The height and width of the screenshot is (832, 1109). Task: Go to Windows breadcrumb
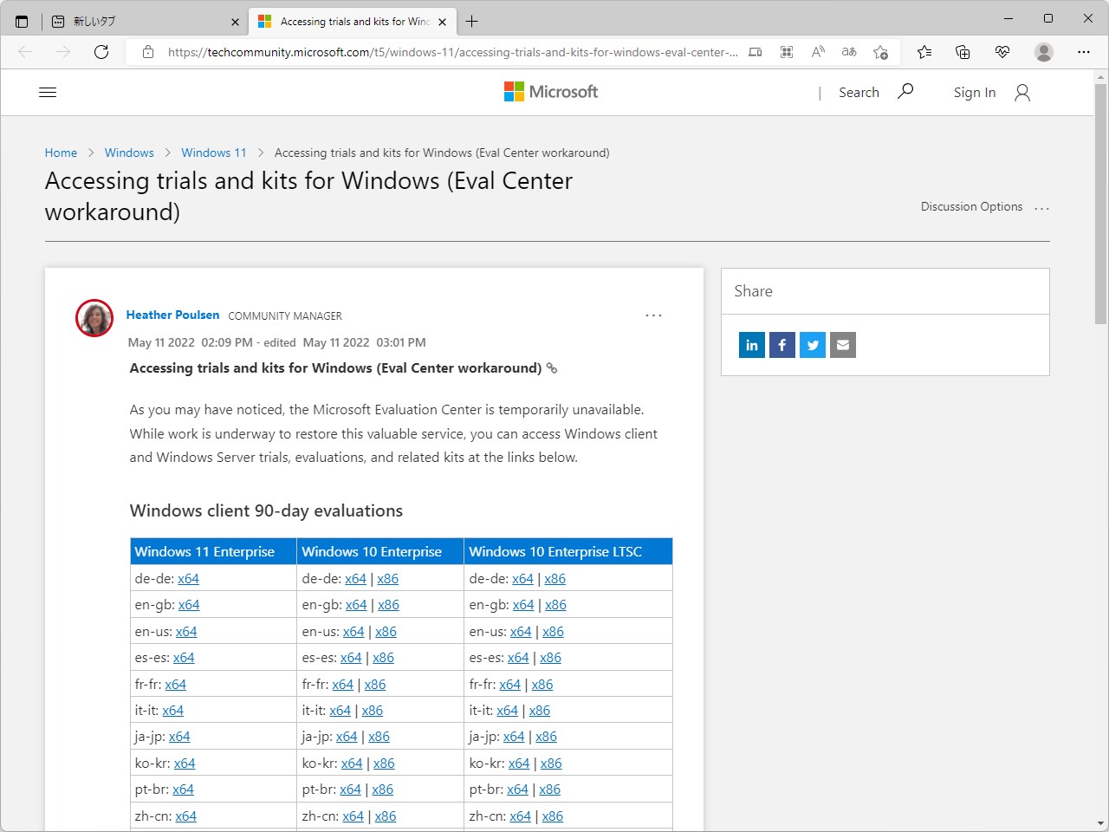pos(129,153)
